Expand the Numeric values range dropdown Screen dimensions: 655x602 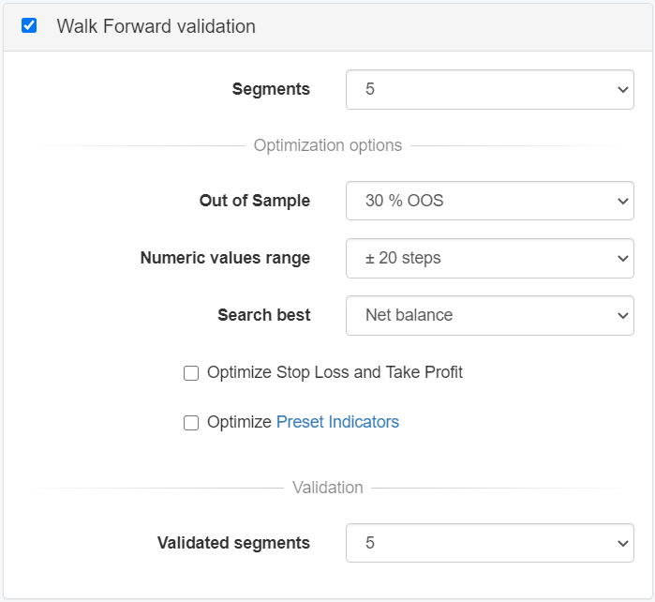pyautogui.click(x=489, y=259)
